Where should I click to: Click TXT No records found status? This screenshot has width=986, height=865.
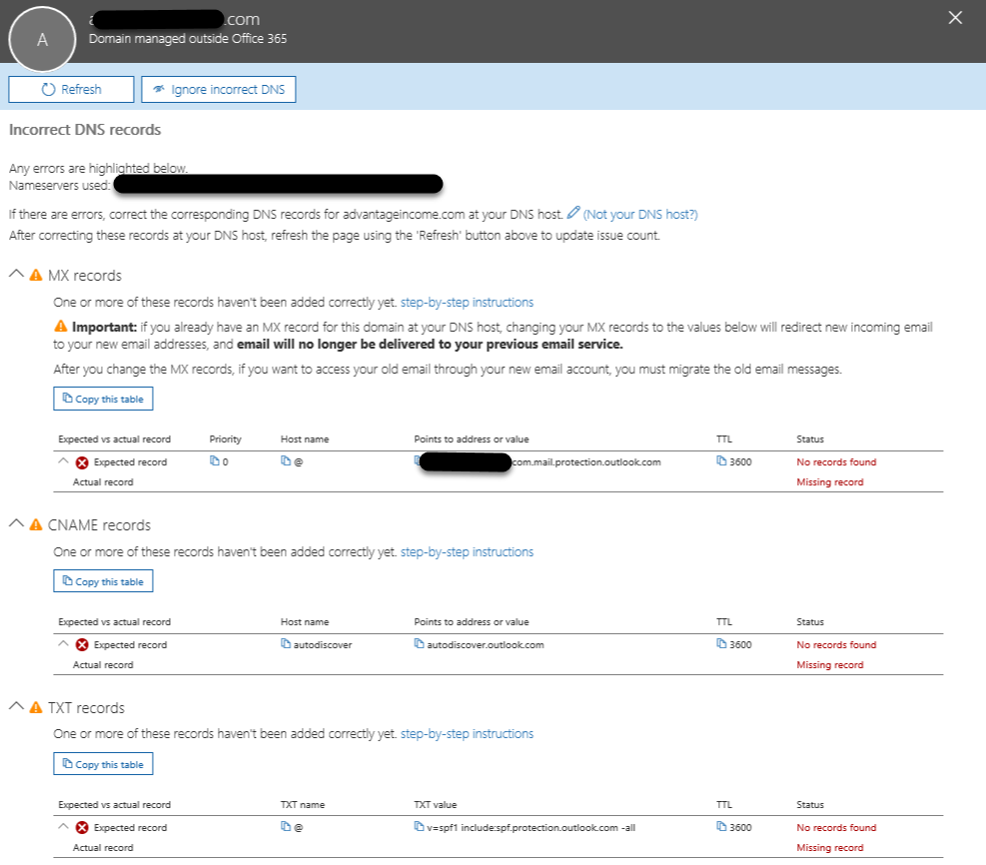[836, 828]
